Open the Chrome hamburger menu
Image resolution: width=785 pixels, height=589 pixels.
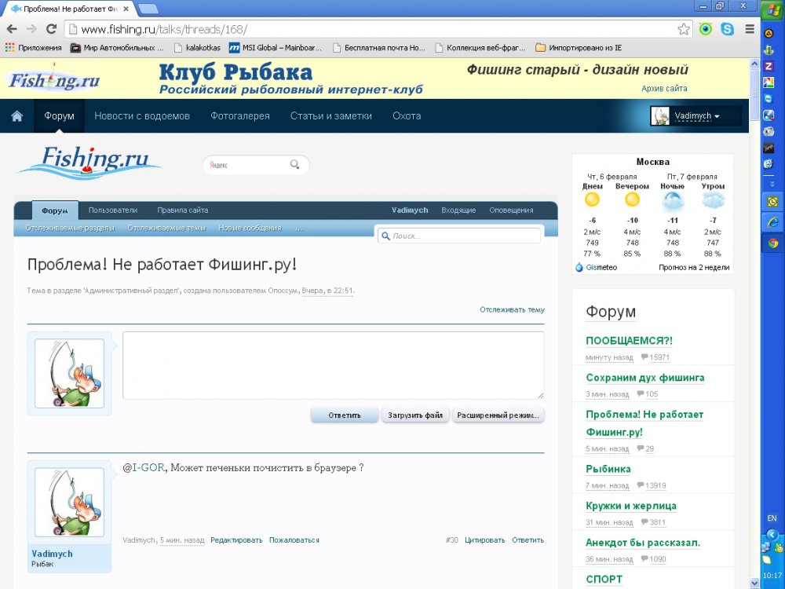(749, 29)
